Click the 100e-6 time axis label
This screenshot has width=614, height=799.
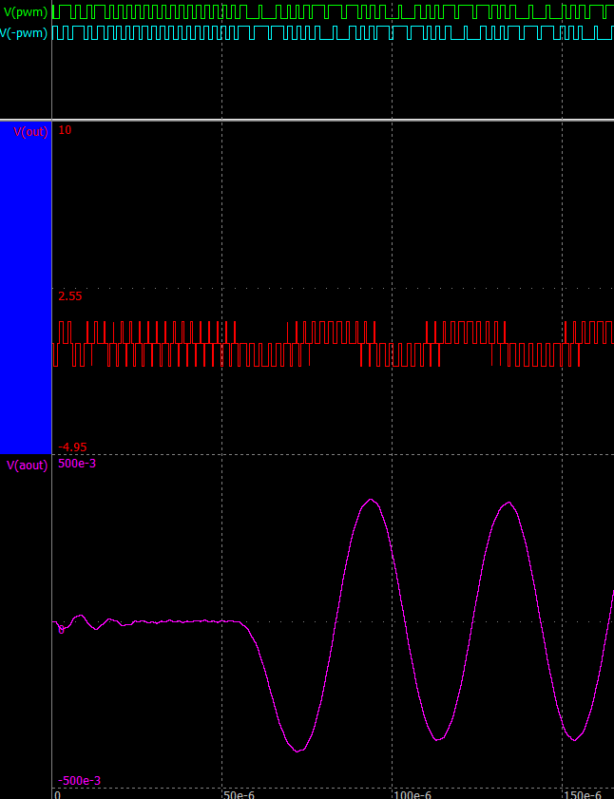[x=413, y=794]
